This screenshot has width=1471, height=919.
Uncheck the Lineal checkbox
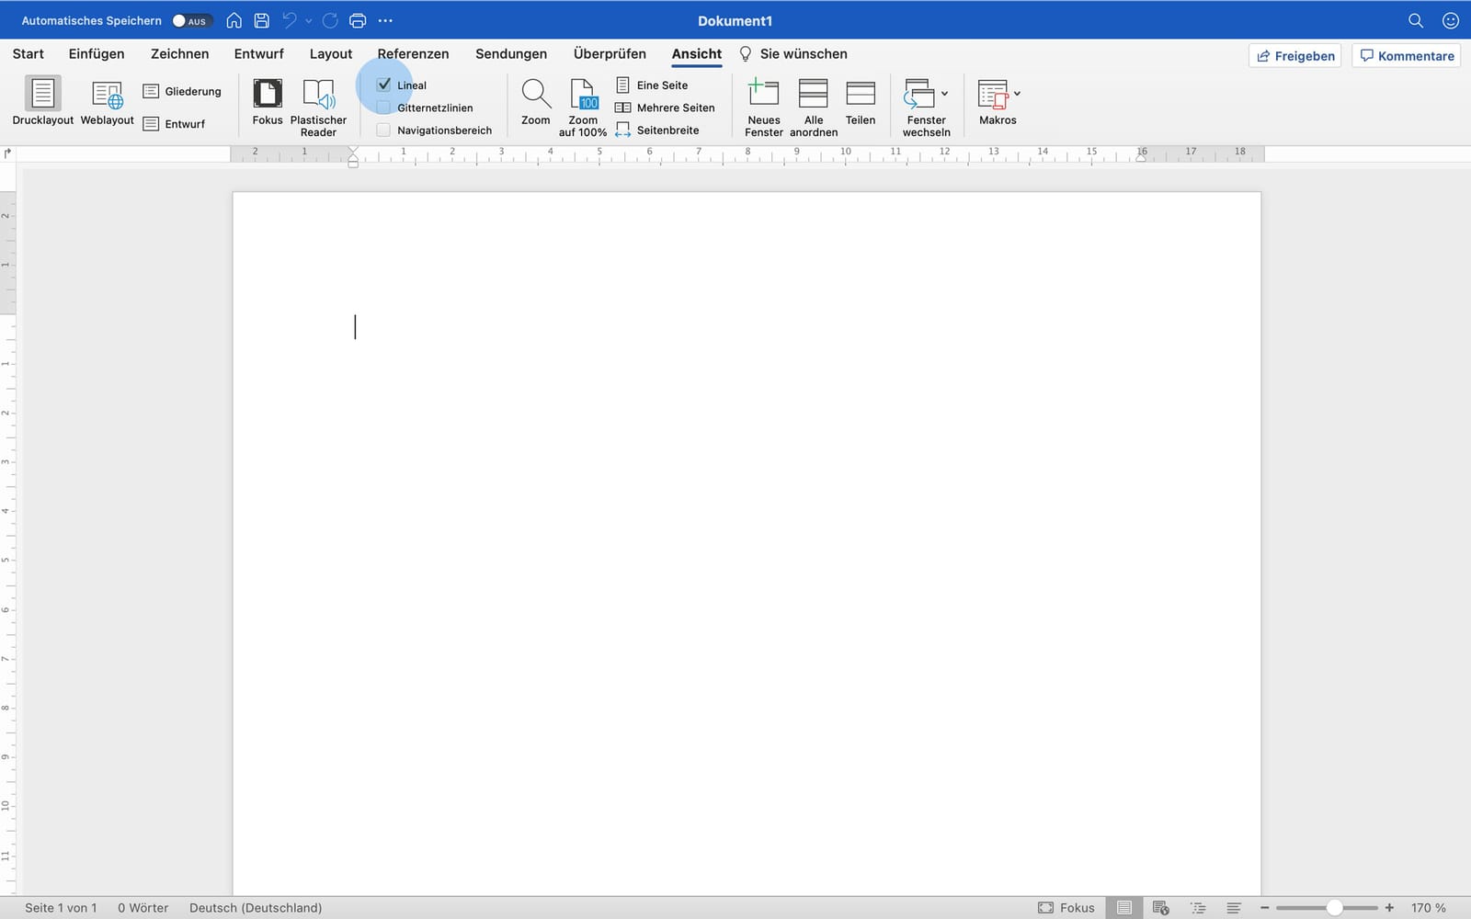[x=384, y=85]
